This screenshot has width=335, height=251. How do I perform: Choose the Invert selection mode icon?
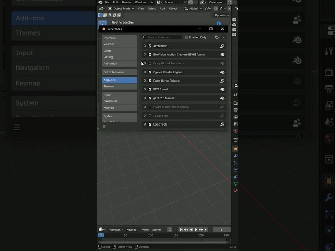pyautogui.click(x=114, y=15)
